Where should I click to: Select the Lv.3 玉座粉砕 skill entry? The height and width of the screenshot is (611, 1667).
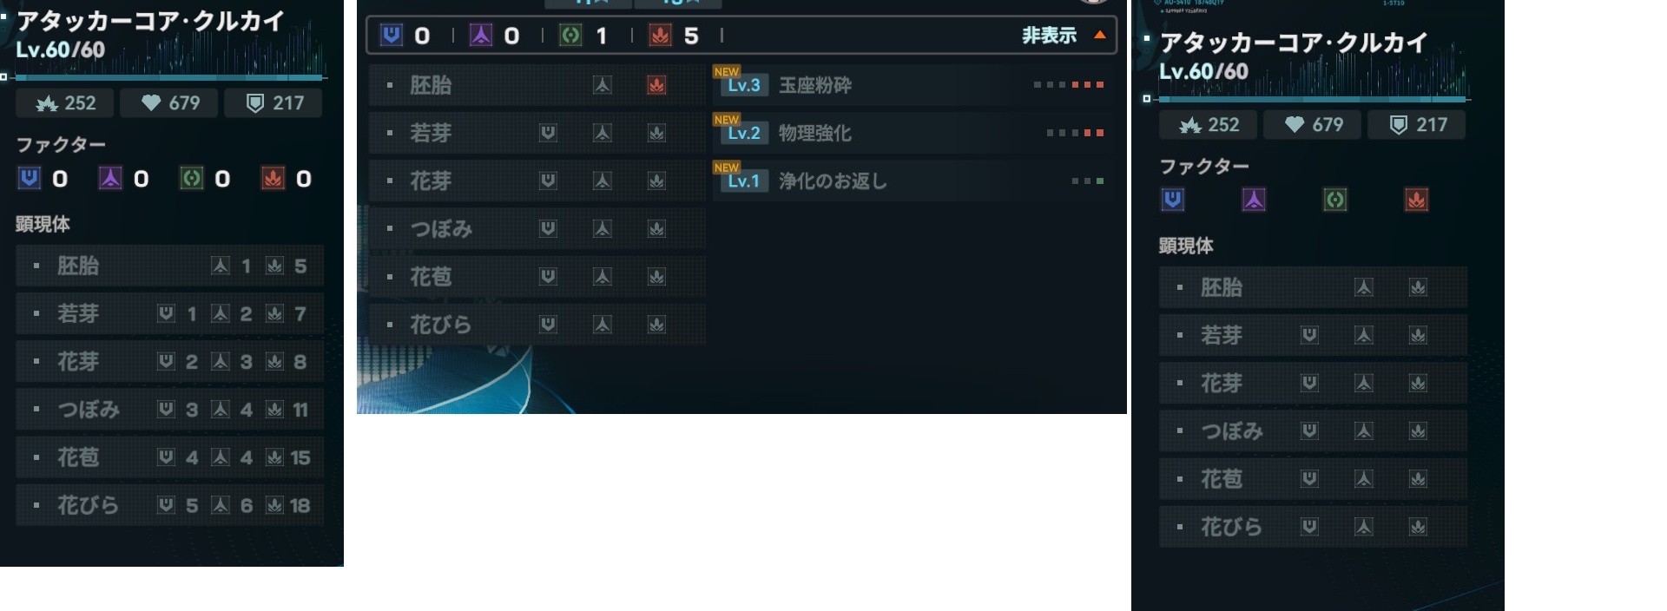coord(912,85)
